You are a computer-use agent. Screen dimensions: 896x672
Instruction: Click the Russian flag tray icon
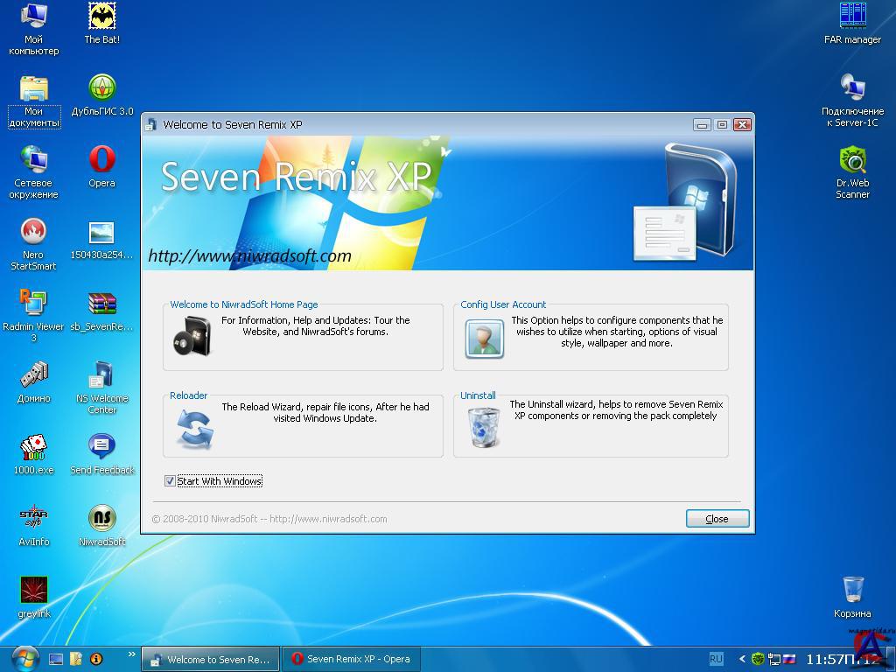(x=789, y=659)
